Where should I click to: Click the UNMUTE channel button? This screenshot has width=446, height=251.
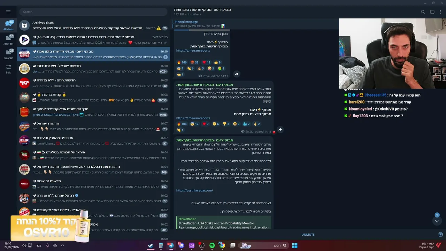pos(308,235)
